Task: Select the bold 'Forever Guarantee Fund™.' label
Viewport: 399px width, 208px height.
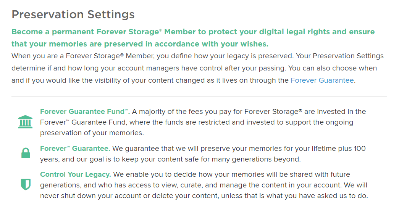Action: [85, 112]
